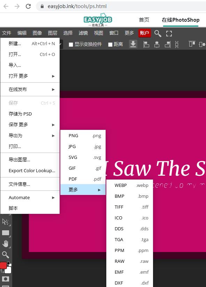Export as WEBP
The image size is (206, 287).
point(130,185)
